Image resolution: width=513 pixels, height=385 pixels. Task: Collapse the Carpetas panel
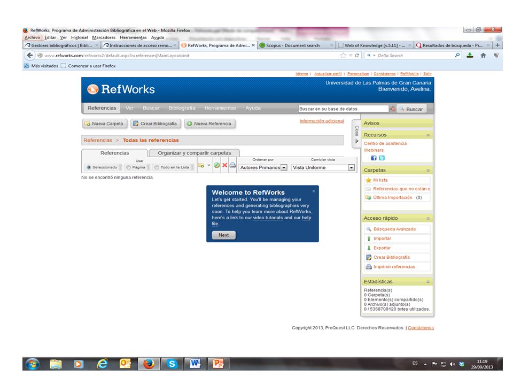[428, 171]
